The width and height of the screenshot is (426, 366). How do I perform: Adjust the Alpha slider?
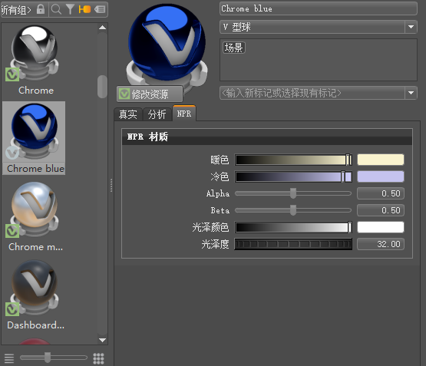pos(293,193)
